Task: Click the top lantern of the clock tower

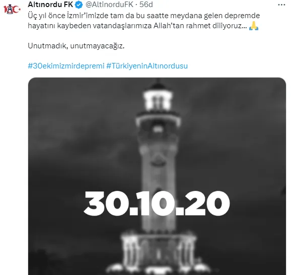Action: pos(158,99)
